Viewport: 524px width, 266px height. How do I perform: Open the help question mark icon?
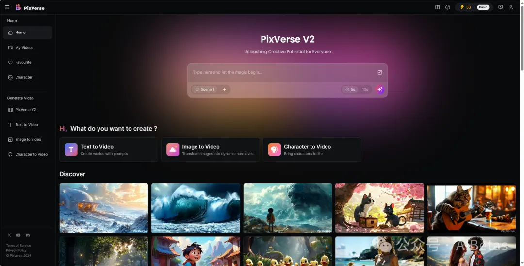(x=447, y=7)
